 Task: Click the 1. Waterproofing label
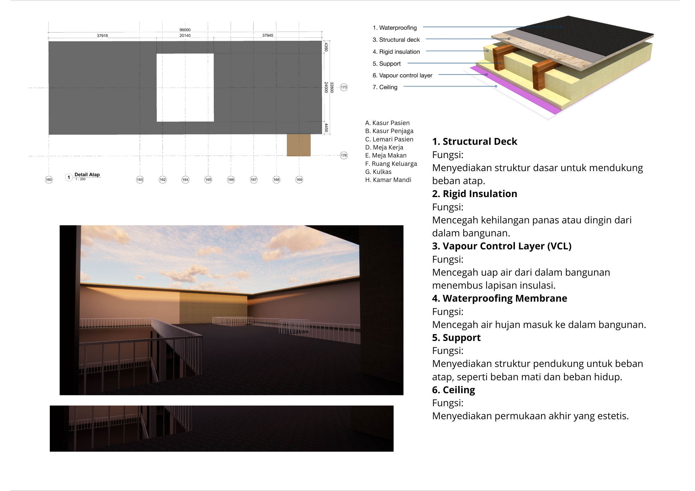[395, 28]
